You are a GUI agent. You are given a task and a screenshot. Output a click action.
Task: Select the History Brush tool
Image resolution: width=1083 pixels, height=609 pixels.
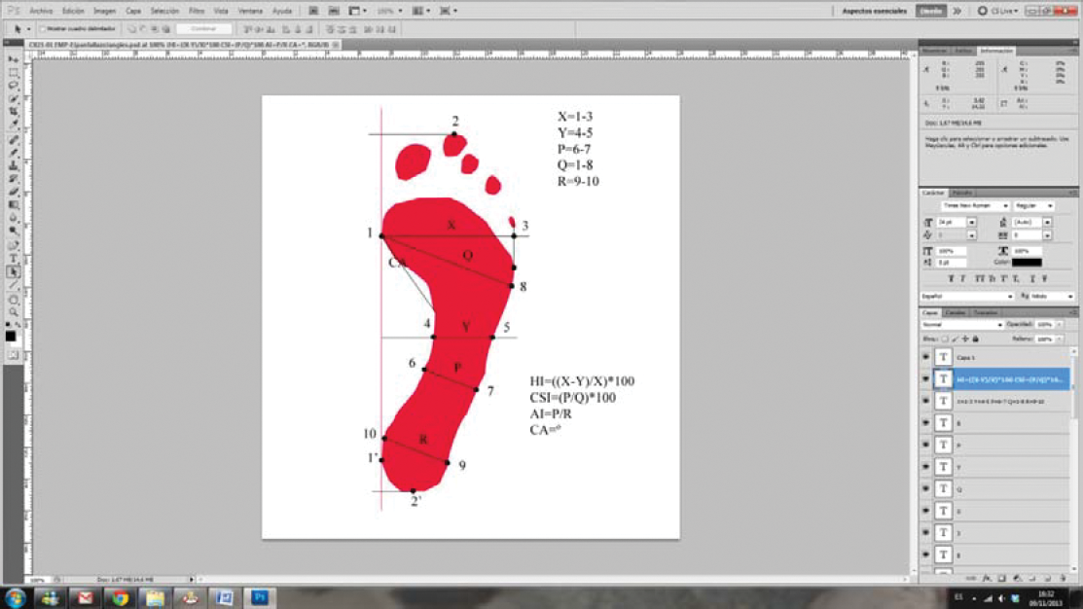pyautogui.click(x=13, y=180)
